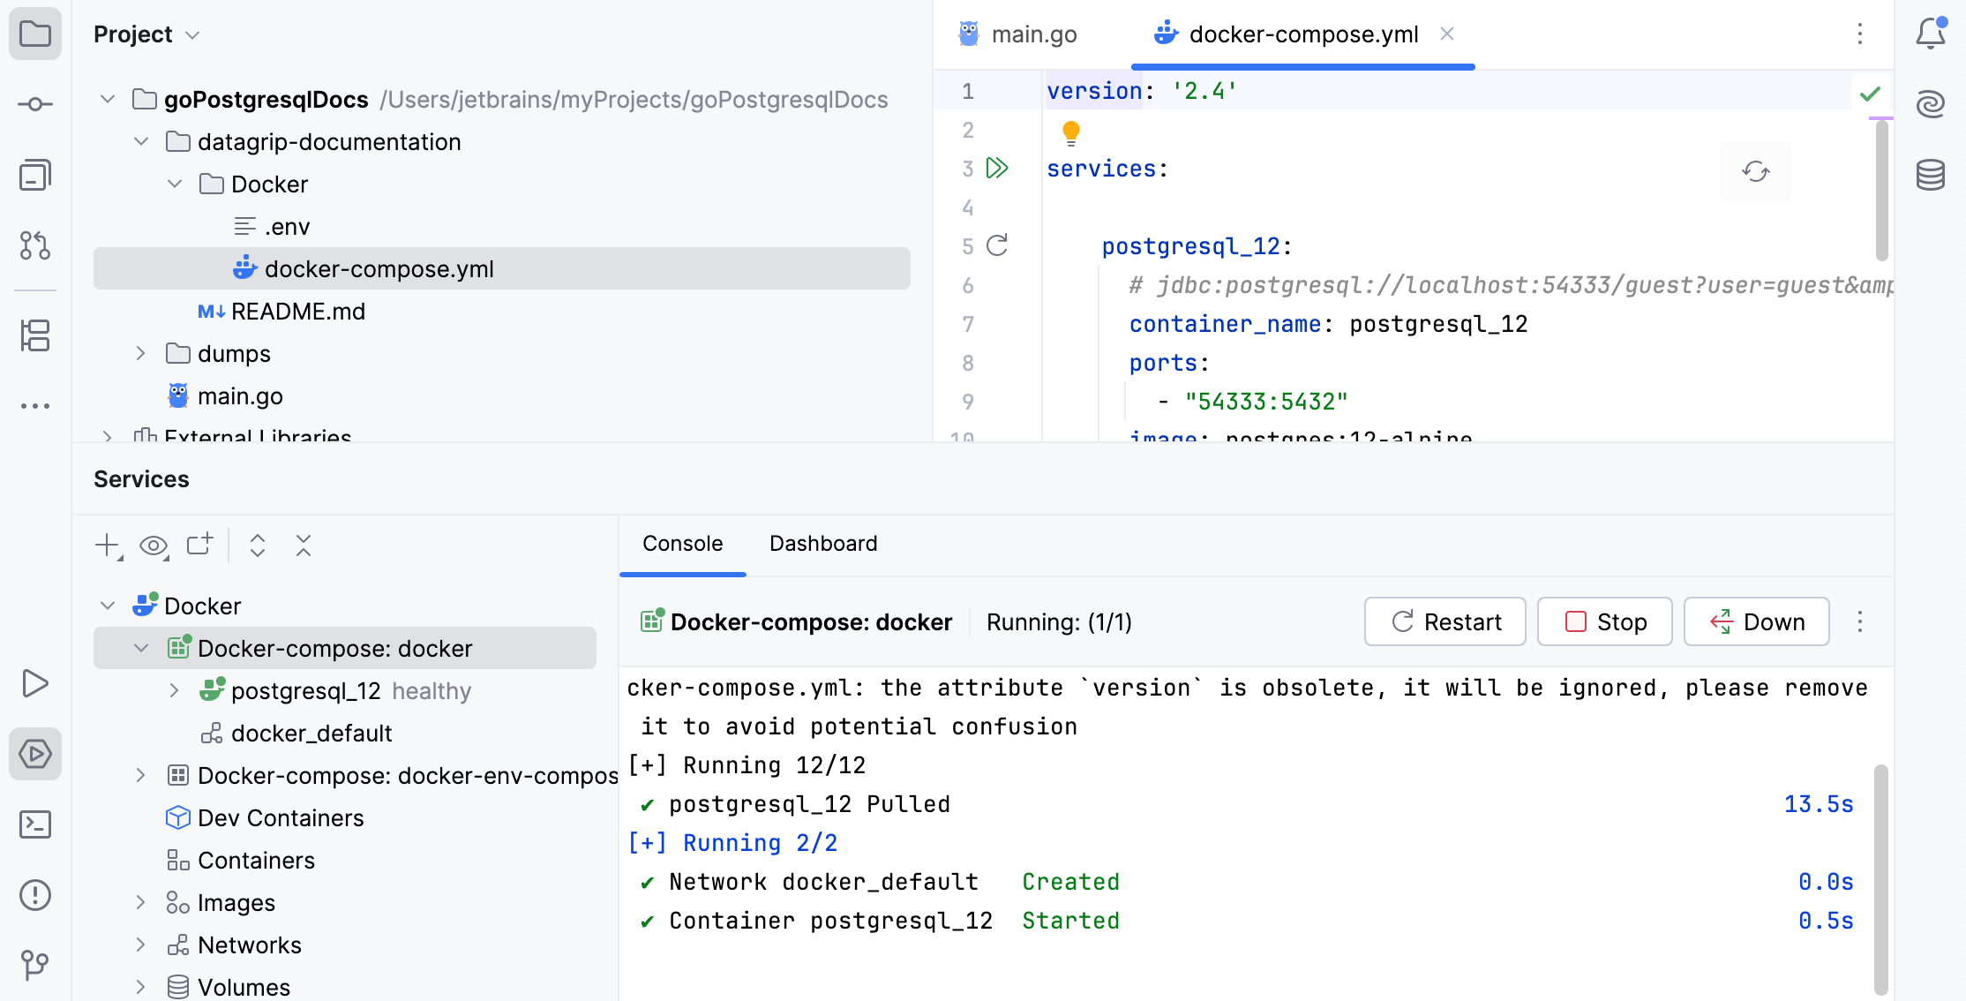
Task: Toggle View Options eye in Services toolbar
Action: tap(154, 546)
